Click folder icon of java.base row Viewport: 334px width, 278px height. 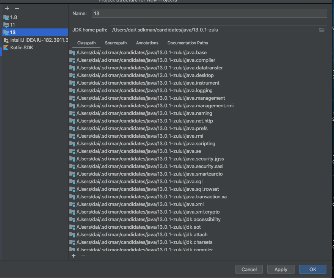(72, 53)
